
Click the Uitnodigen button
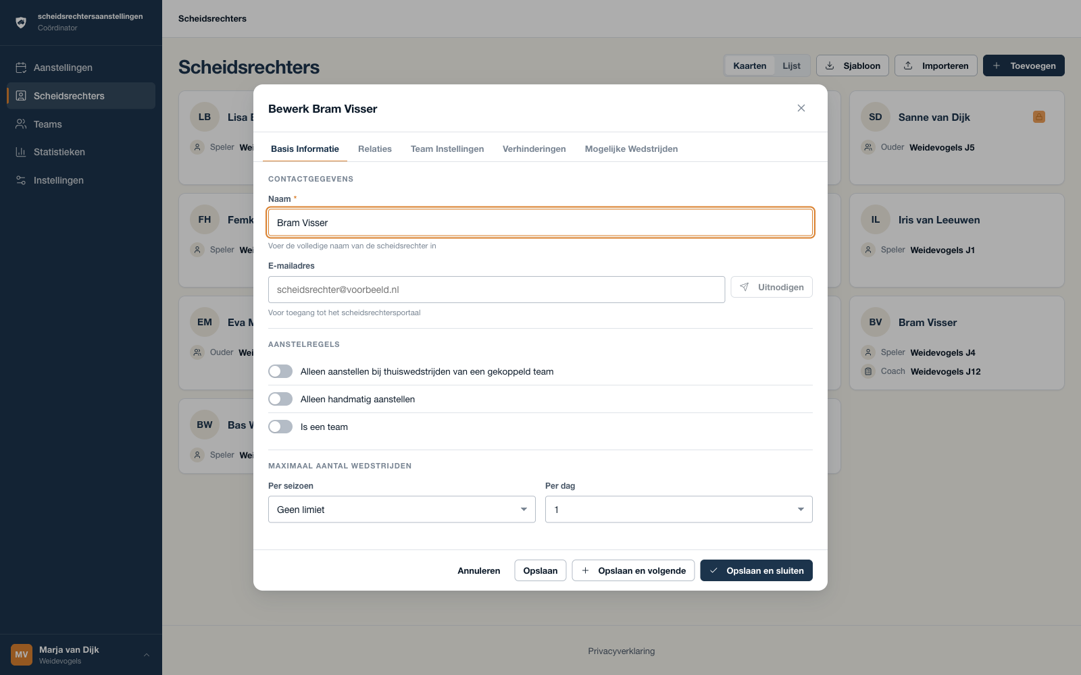tap(772, 287)
